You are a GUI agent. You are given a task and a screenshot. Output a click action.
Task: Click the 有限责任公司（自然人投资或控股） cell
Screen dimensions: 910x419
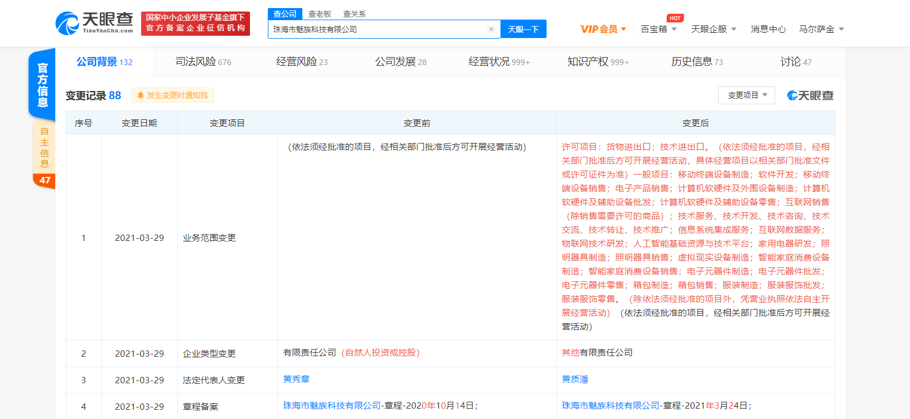pyautogui.click(x=417, y=354)
